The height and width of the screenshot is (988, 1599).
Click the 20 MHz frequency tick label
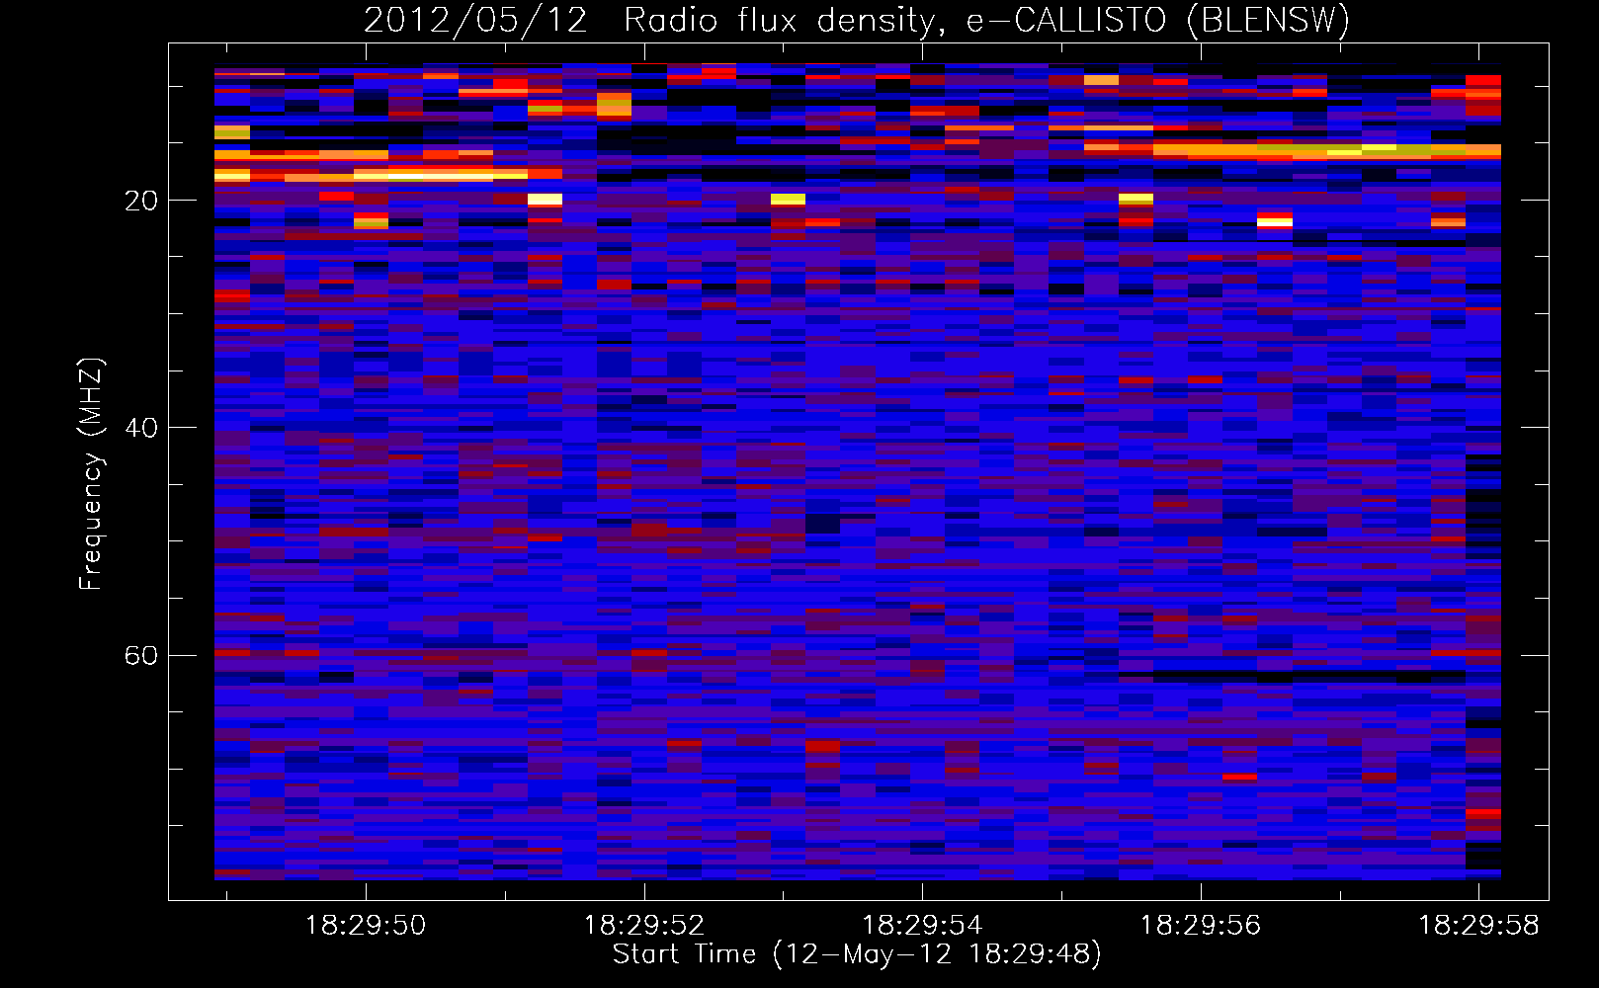pos(140,201)
